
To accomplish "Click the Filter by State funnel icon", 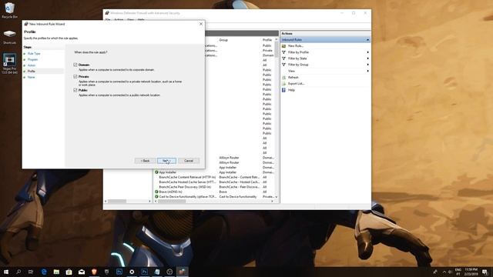I will tap(283, 58).
